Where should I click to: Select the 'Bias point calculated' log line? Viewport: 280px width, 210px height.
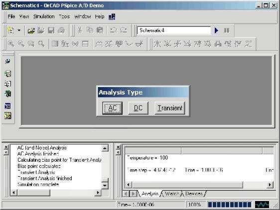pyautogui.click(x=39, y=166)
